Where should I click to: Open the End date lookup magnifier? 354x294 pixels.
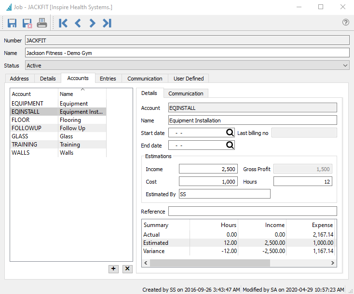[230, 145]
